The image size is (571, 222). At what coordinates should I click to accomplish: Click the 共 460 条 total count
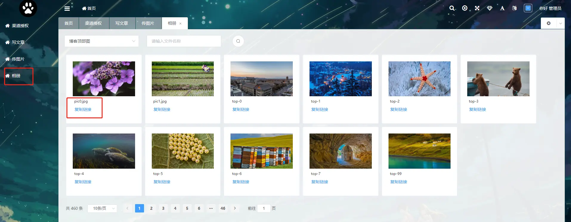[x=74, y=208]
